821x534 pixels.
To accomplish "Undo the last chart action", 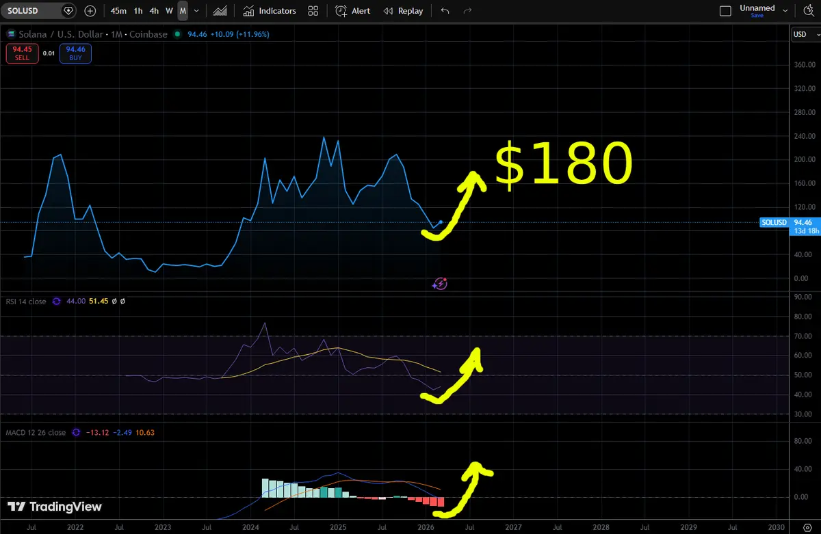I will click(445, 11).
